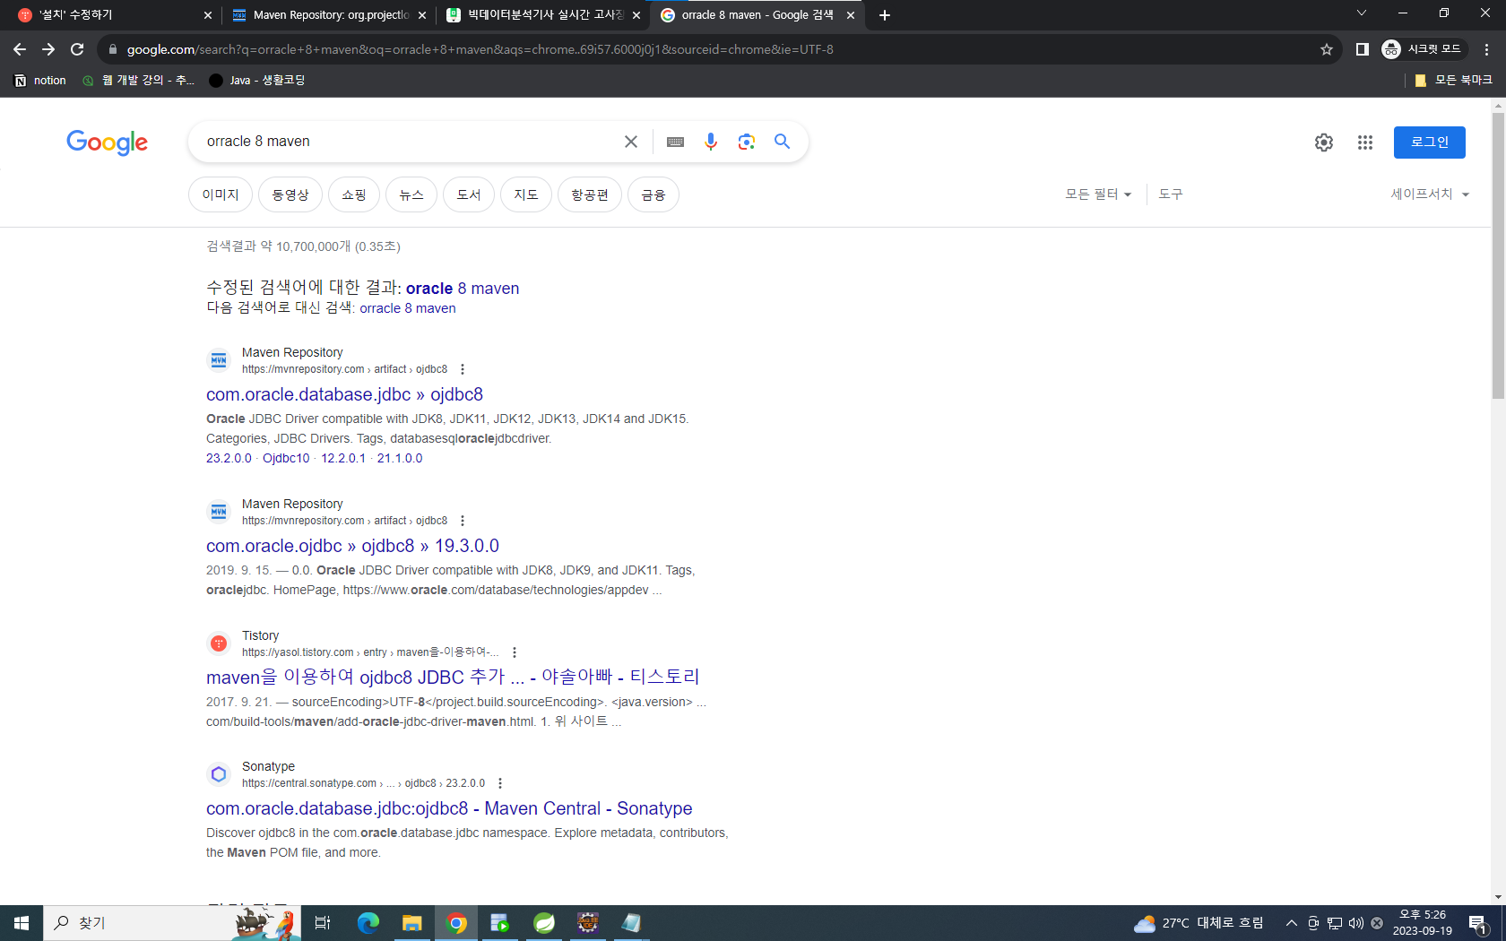Open the Ojdbc10 sitelink
This screenshot has width=1506, height=941.
pos(286,458)
